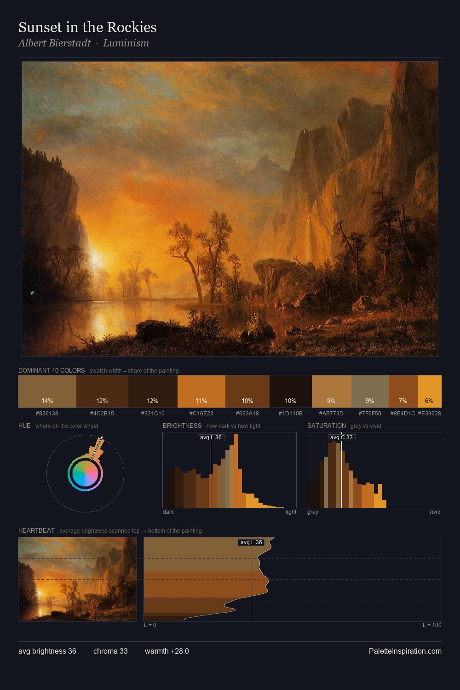
Task: Click the bright amber #E39628 swatch
Action: (x=430, y=391)
